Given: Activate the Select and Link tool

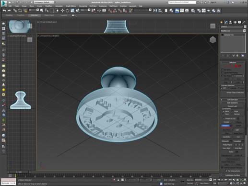Looking at the screenshot, I should point(15,11).
